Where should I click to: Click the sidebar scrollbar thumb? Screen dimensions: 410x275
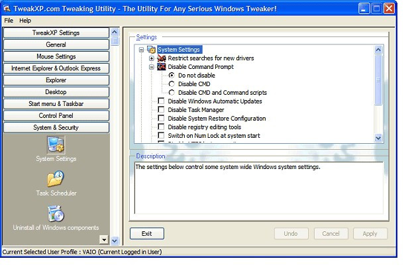[x=115, y=41]
